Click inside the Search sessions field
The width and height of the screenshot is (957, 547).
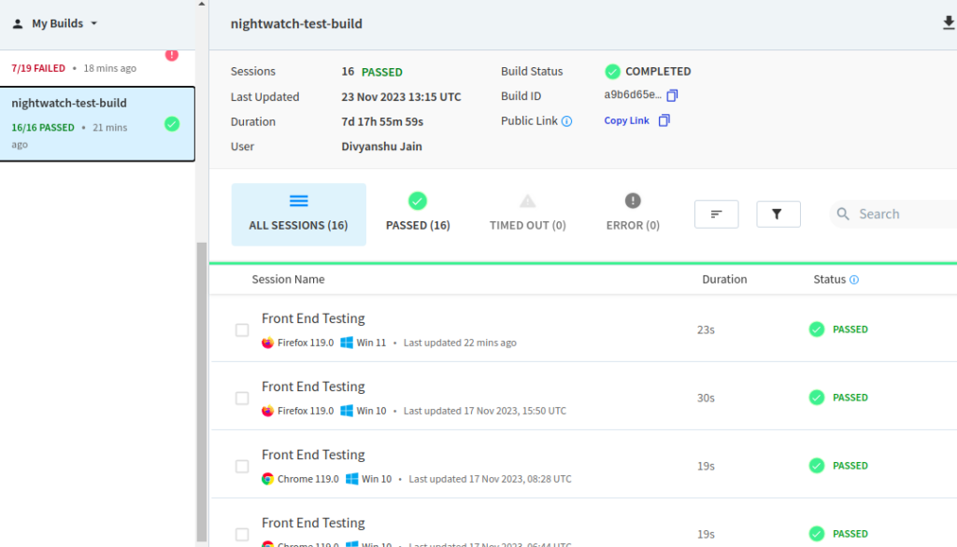pos(897,214)
